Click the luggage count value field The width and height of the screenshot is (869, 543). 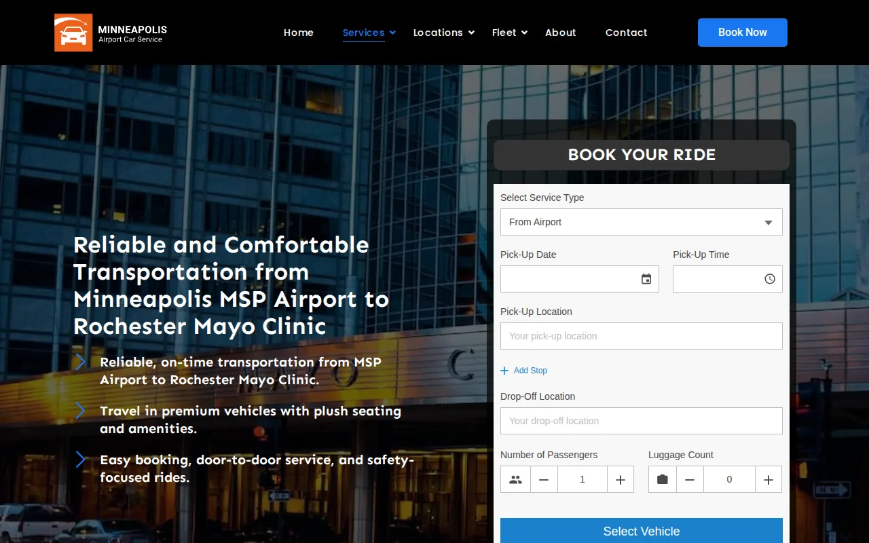pos(729,479)
